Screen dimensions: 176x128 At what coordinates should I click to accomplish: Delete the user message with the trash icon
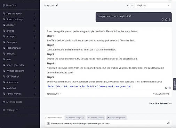click(x=170, y=19)
